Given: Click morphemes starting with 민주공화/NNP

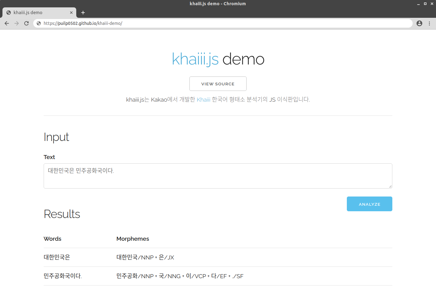Looking at the screenshot, I should coord(180,276).
